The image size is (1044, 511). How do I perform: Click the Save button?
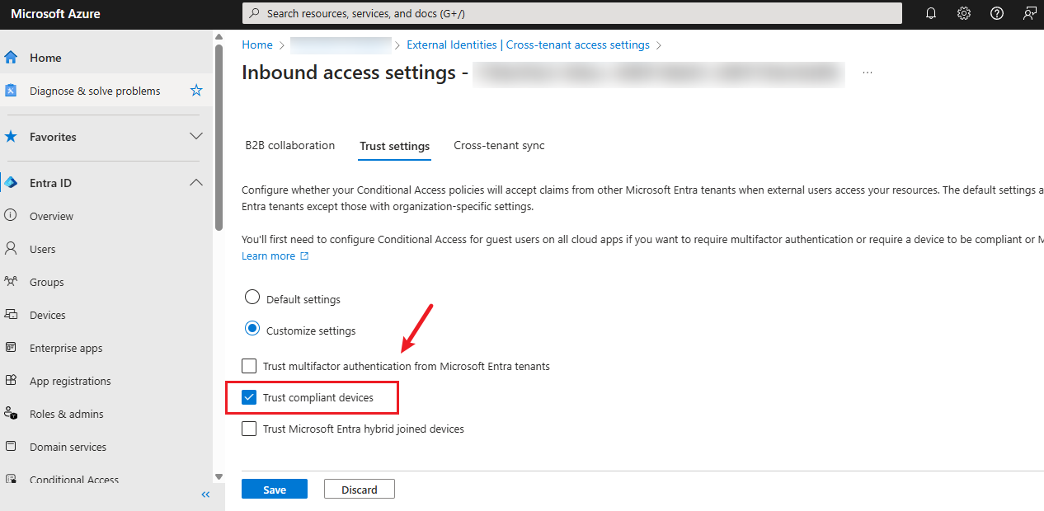[x=275, y=489]
